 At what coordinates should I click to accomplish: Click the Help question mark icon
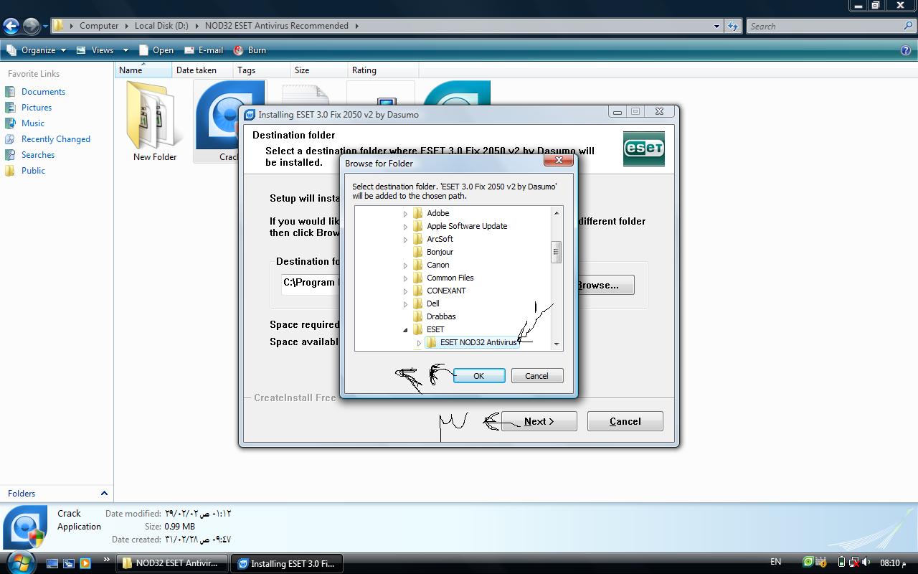coord(905,50)
